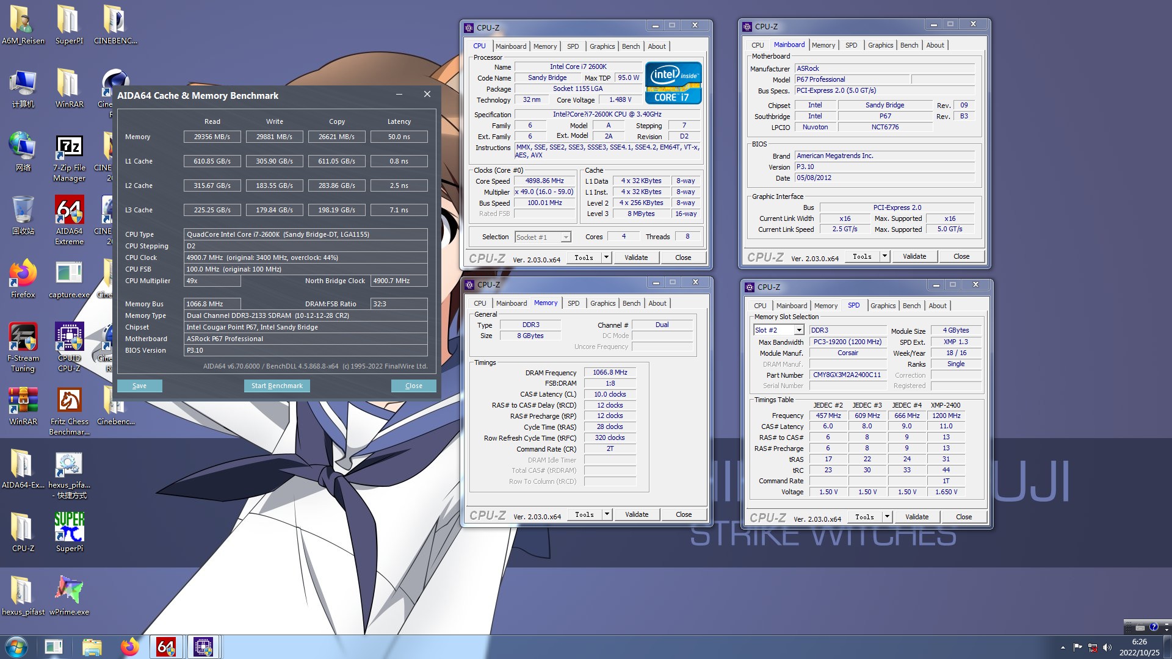The image size is (1172, 659).
Task: Save the AIDA64 benchmark results
Action: (x=139, y=386)
